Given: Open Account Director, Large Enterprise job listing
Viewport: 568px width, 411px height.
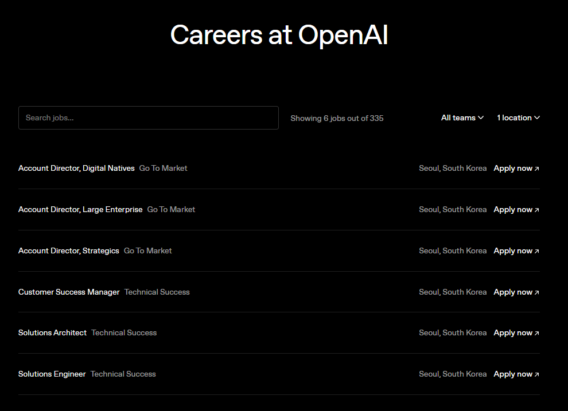Looking at the screenshot, I should click(x=80, y=209).
